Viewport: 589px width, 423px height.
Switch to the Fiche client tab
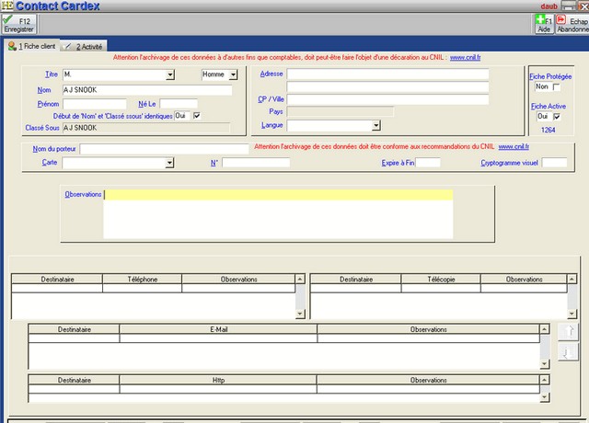click(x=32, y=46)
